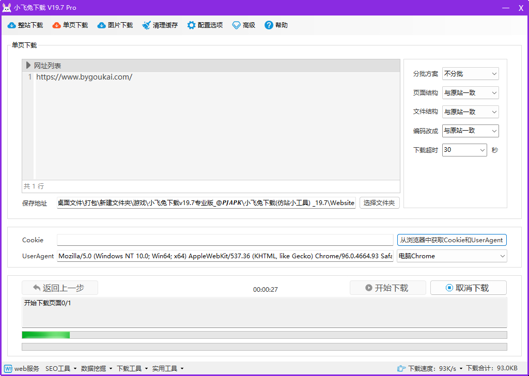Screen dimensions: 529x376
Task: Click the orange cloud icon beside 单页下载
Action: (x=57, y=25)
